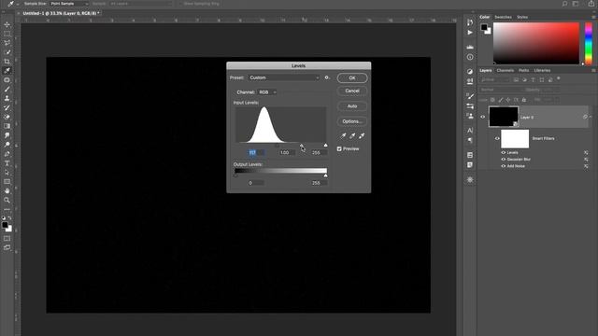Viewport: 598px width, 336px height.
Task: Select the Crop tool
Action: point(7,62)
